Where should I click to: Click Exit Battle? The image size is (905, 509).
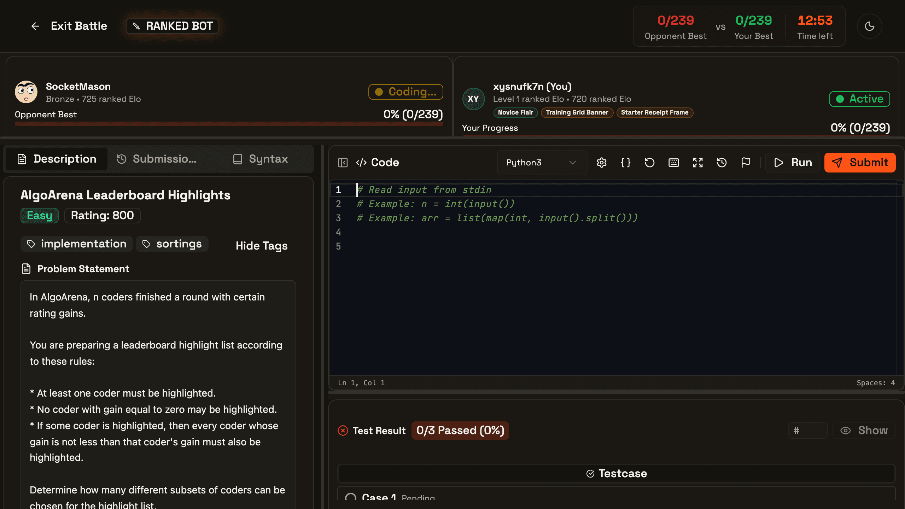79,26
